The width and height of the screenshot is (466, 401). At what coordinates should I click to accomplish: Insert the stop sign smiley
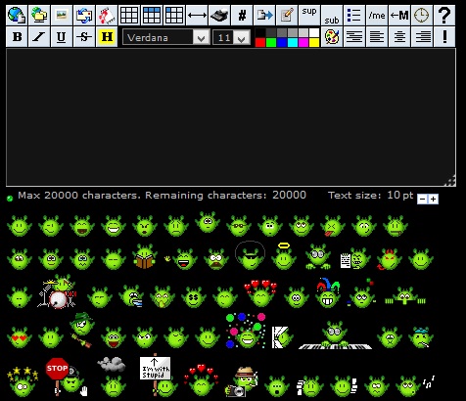pos(66,377)
